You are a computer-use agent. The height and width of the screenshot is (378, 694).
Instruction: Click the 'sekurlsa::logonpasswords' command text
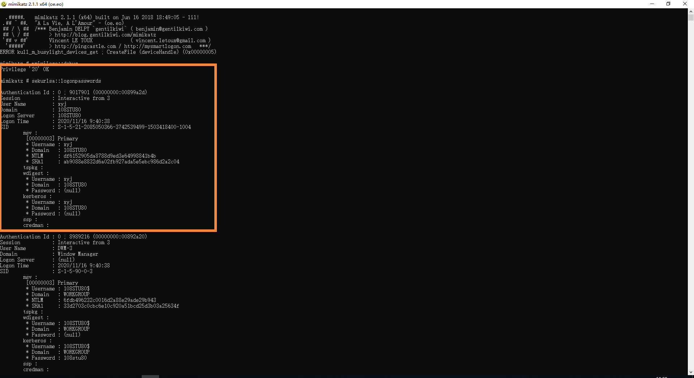click(x=67, y=81)
